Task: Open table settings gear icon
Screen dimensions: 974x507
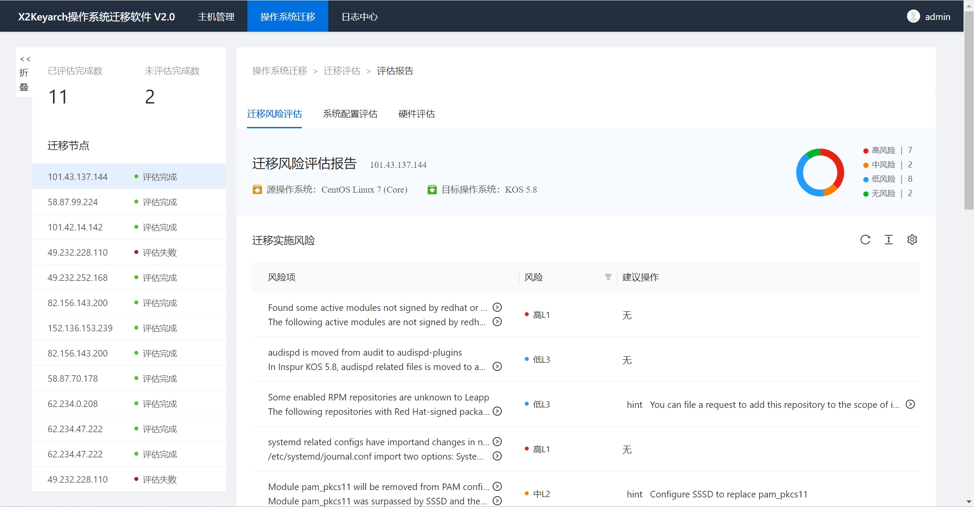Action: 912,240
